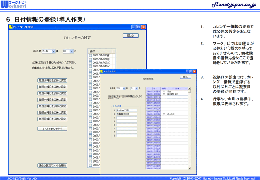The image size is (260, 180).
Task: Click the Worknavi logo in the header
Action: click(13, 6)
